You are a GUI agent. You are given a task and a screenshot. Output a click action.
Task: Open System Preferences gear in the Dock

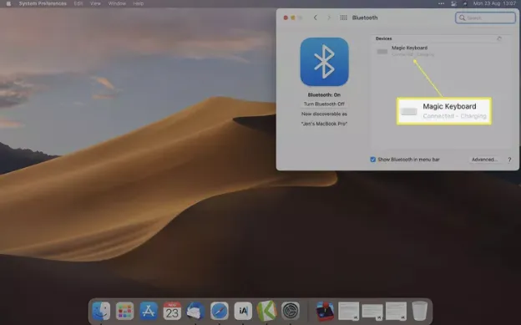(291, 311)
